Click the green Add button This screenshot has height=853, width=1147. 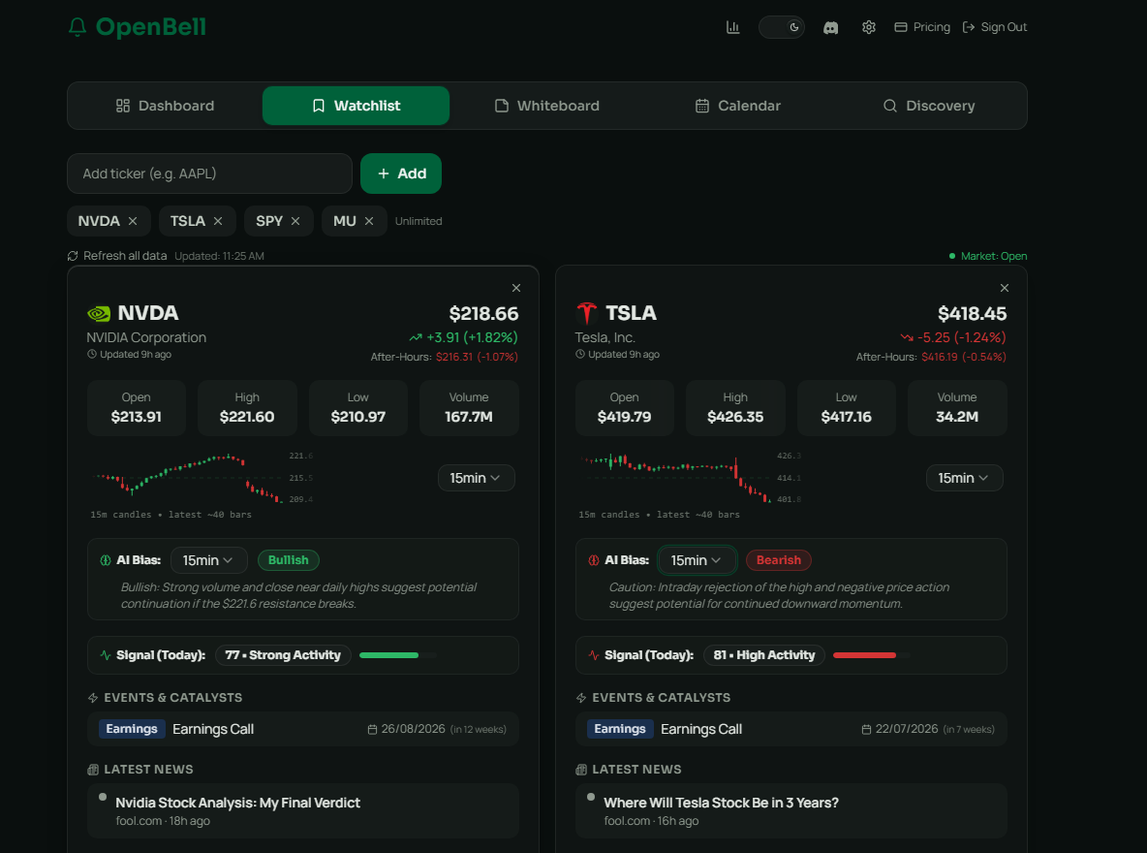pyautogui.click(x=401, y=174)
